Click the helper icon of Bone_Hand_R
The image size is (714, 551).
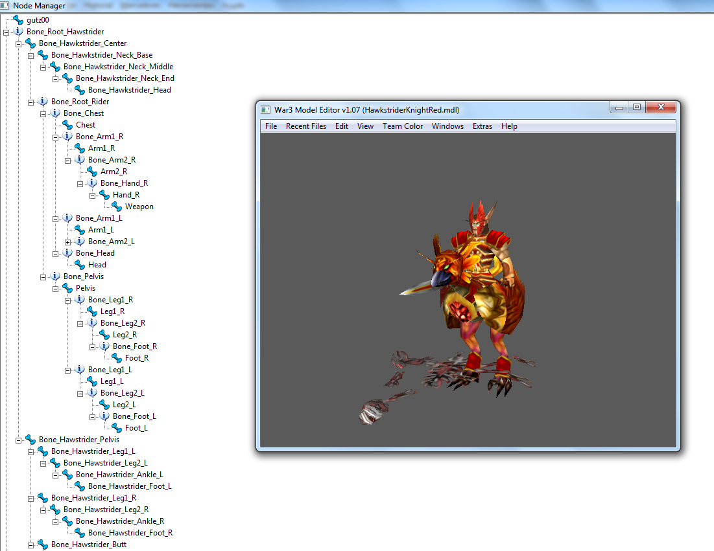92,183
